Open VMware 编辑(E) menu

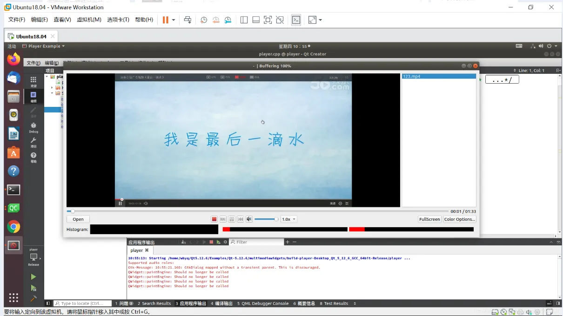pyautogui.click(x=40, y=20)
